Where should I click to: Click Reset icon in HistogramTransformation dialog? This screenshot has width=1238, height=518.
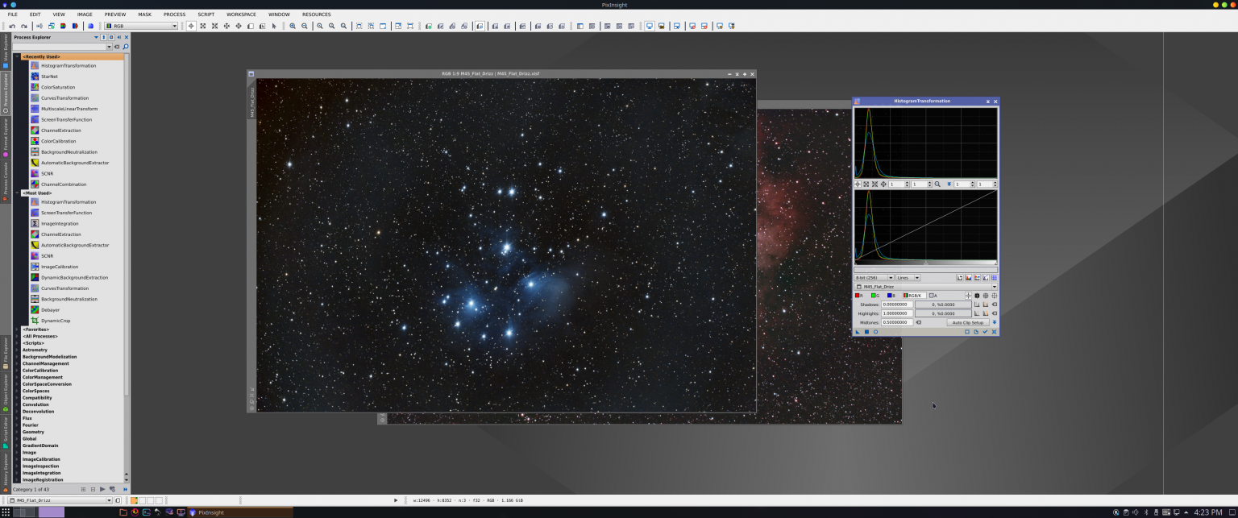(995, 331)
